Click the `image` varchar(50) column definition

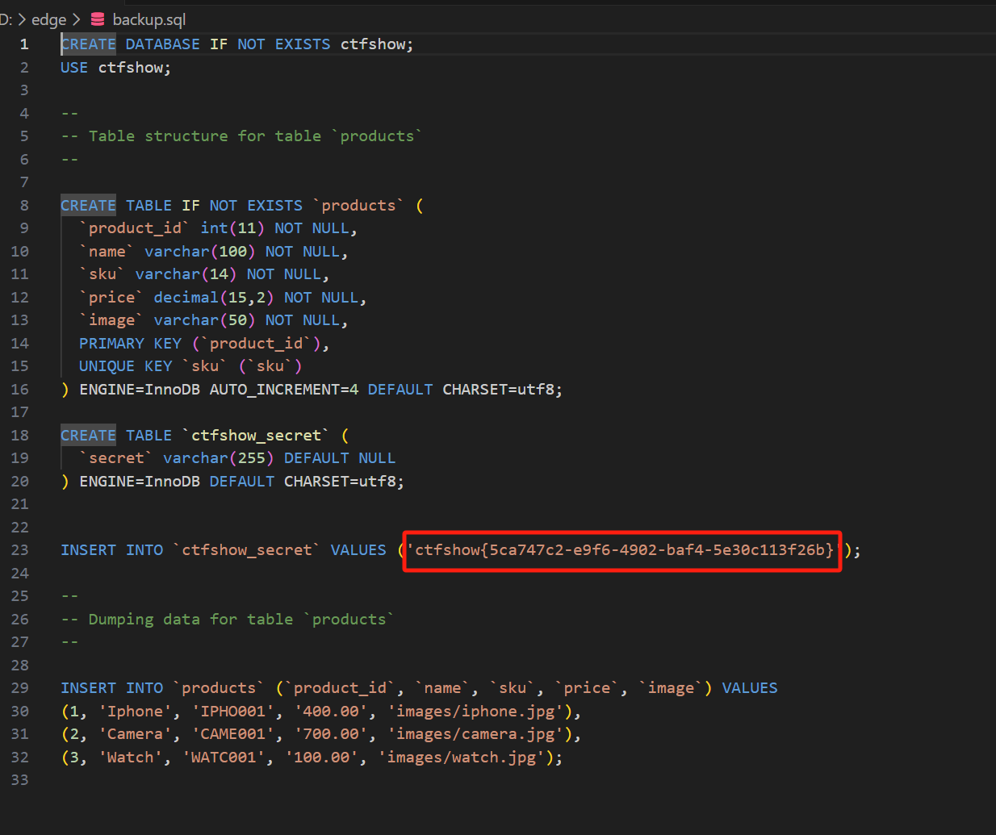pyautogui.click(x=213, y=320)
